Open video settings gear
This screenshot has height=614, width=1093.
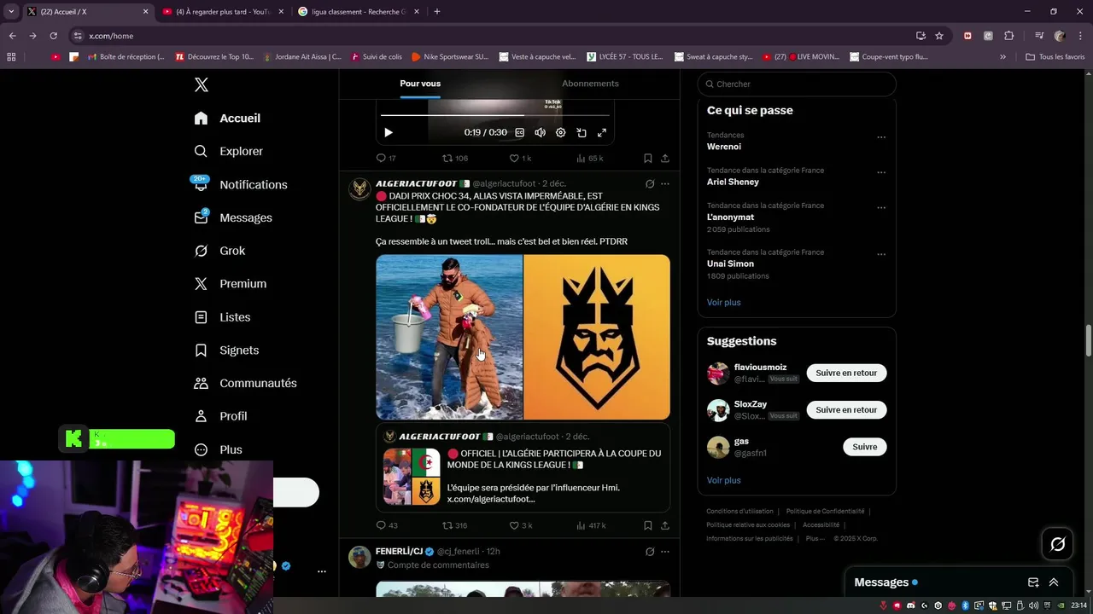click(561, 132)
